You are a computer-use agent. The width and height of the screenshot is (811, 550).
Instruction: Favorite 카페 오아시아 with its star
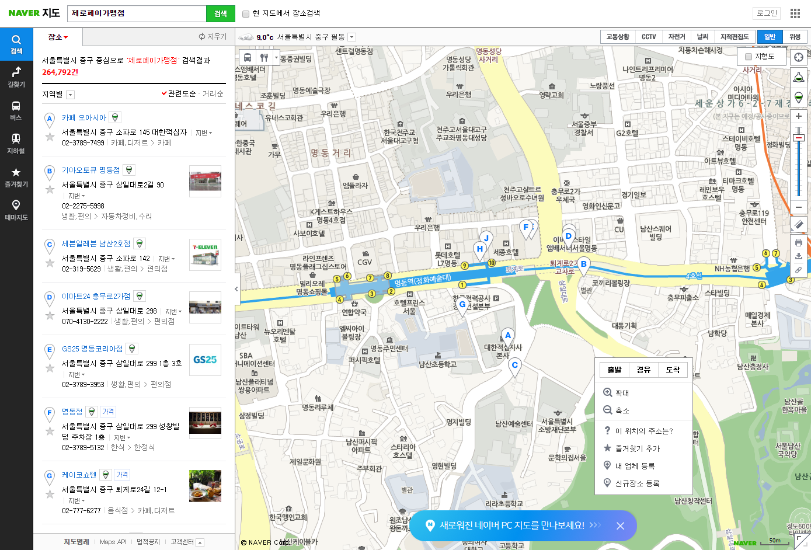(50, 137)
